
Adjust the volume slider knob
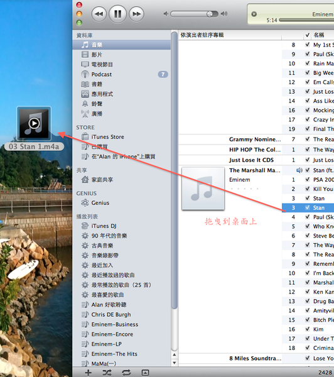pos(210,14)
